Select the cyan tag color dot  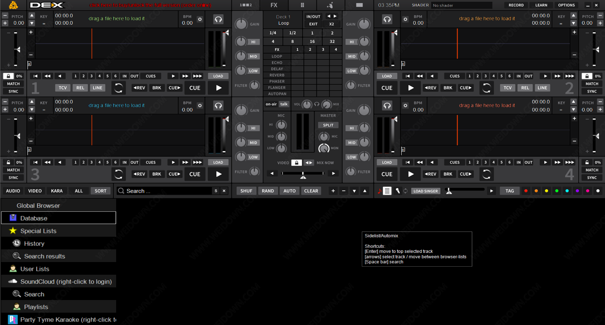tap(567, 191)
